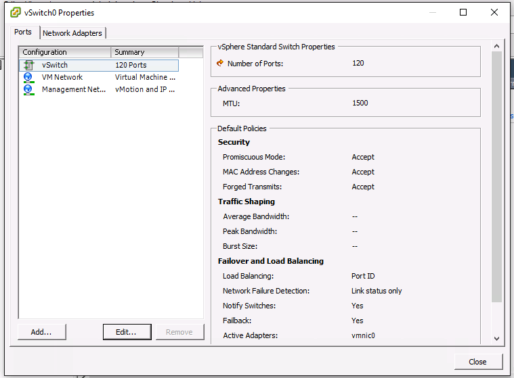This screenshot has width=514, height=378.
Task: Click the 120 Ports summary cell
Action: (131, 65)
